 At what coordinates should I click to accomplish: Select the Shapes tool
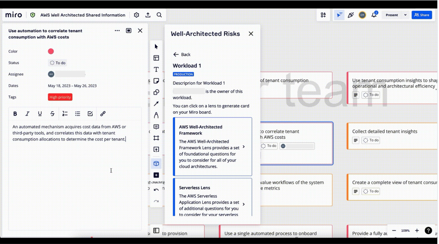click(156, 92)
